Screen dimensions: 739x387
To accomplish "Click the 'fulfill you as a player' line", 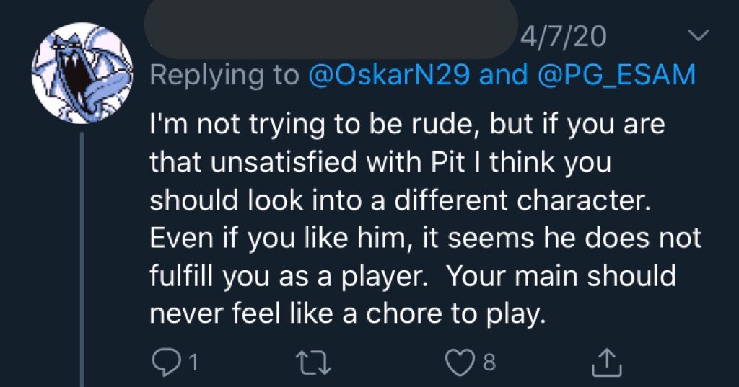I will pyautogui.click(x=413, y=277).
